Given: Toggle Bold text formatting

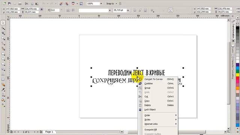Looking at the screenshot, I should pos(135,10).
